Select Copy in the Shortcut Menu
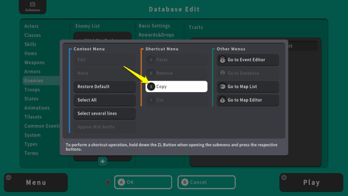The image size is (348, 196). click(x=176, y=87)
